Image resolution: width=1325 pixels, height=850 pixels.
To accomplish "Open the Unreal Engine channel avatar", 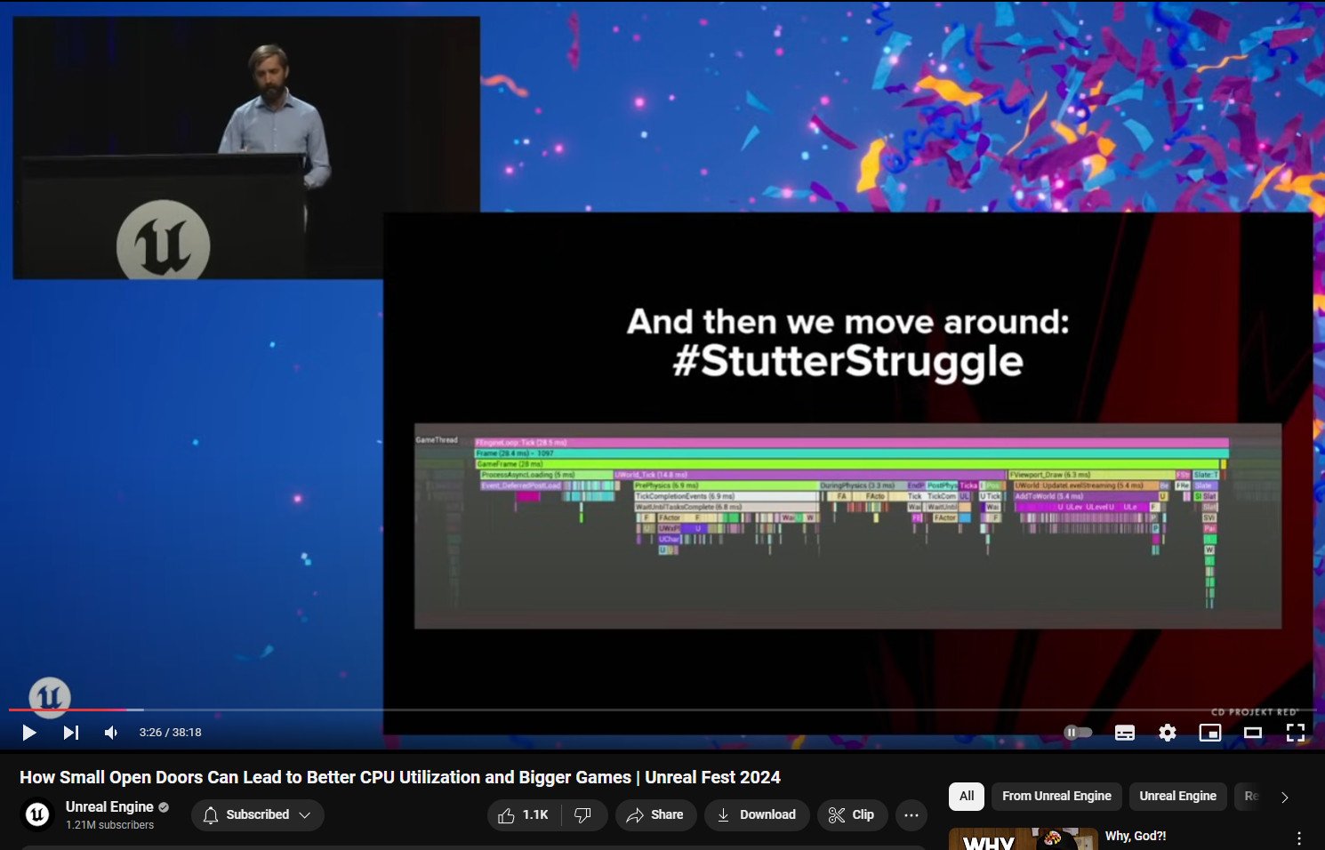I will point(37,814).
